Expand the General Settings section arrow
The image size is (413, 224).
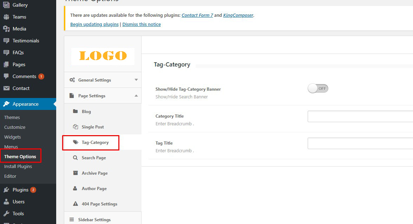(x=136, y=80)
